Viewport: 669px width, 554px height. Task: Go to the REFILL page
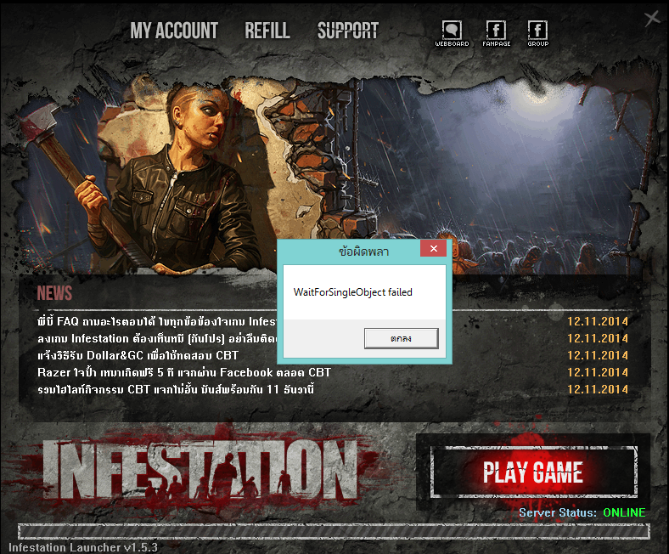(267, 31)
